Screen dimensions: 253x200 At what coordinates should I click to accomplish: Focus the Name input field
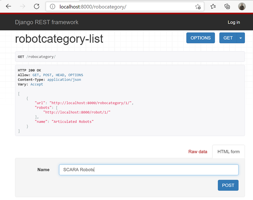tap(149, 170)
